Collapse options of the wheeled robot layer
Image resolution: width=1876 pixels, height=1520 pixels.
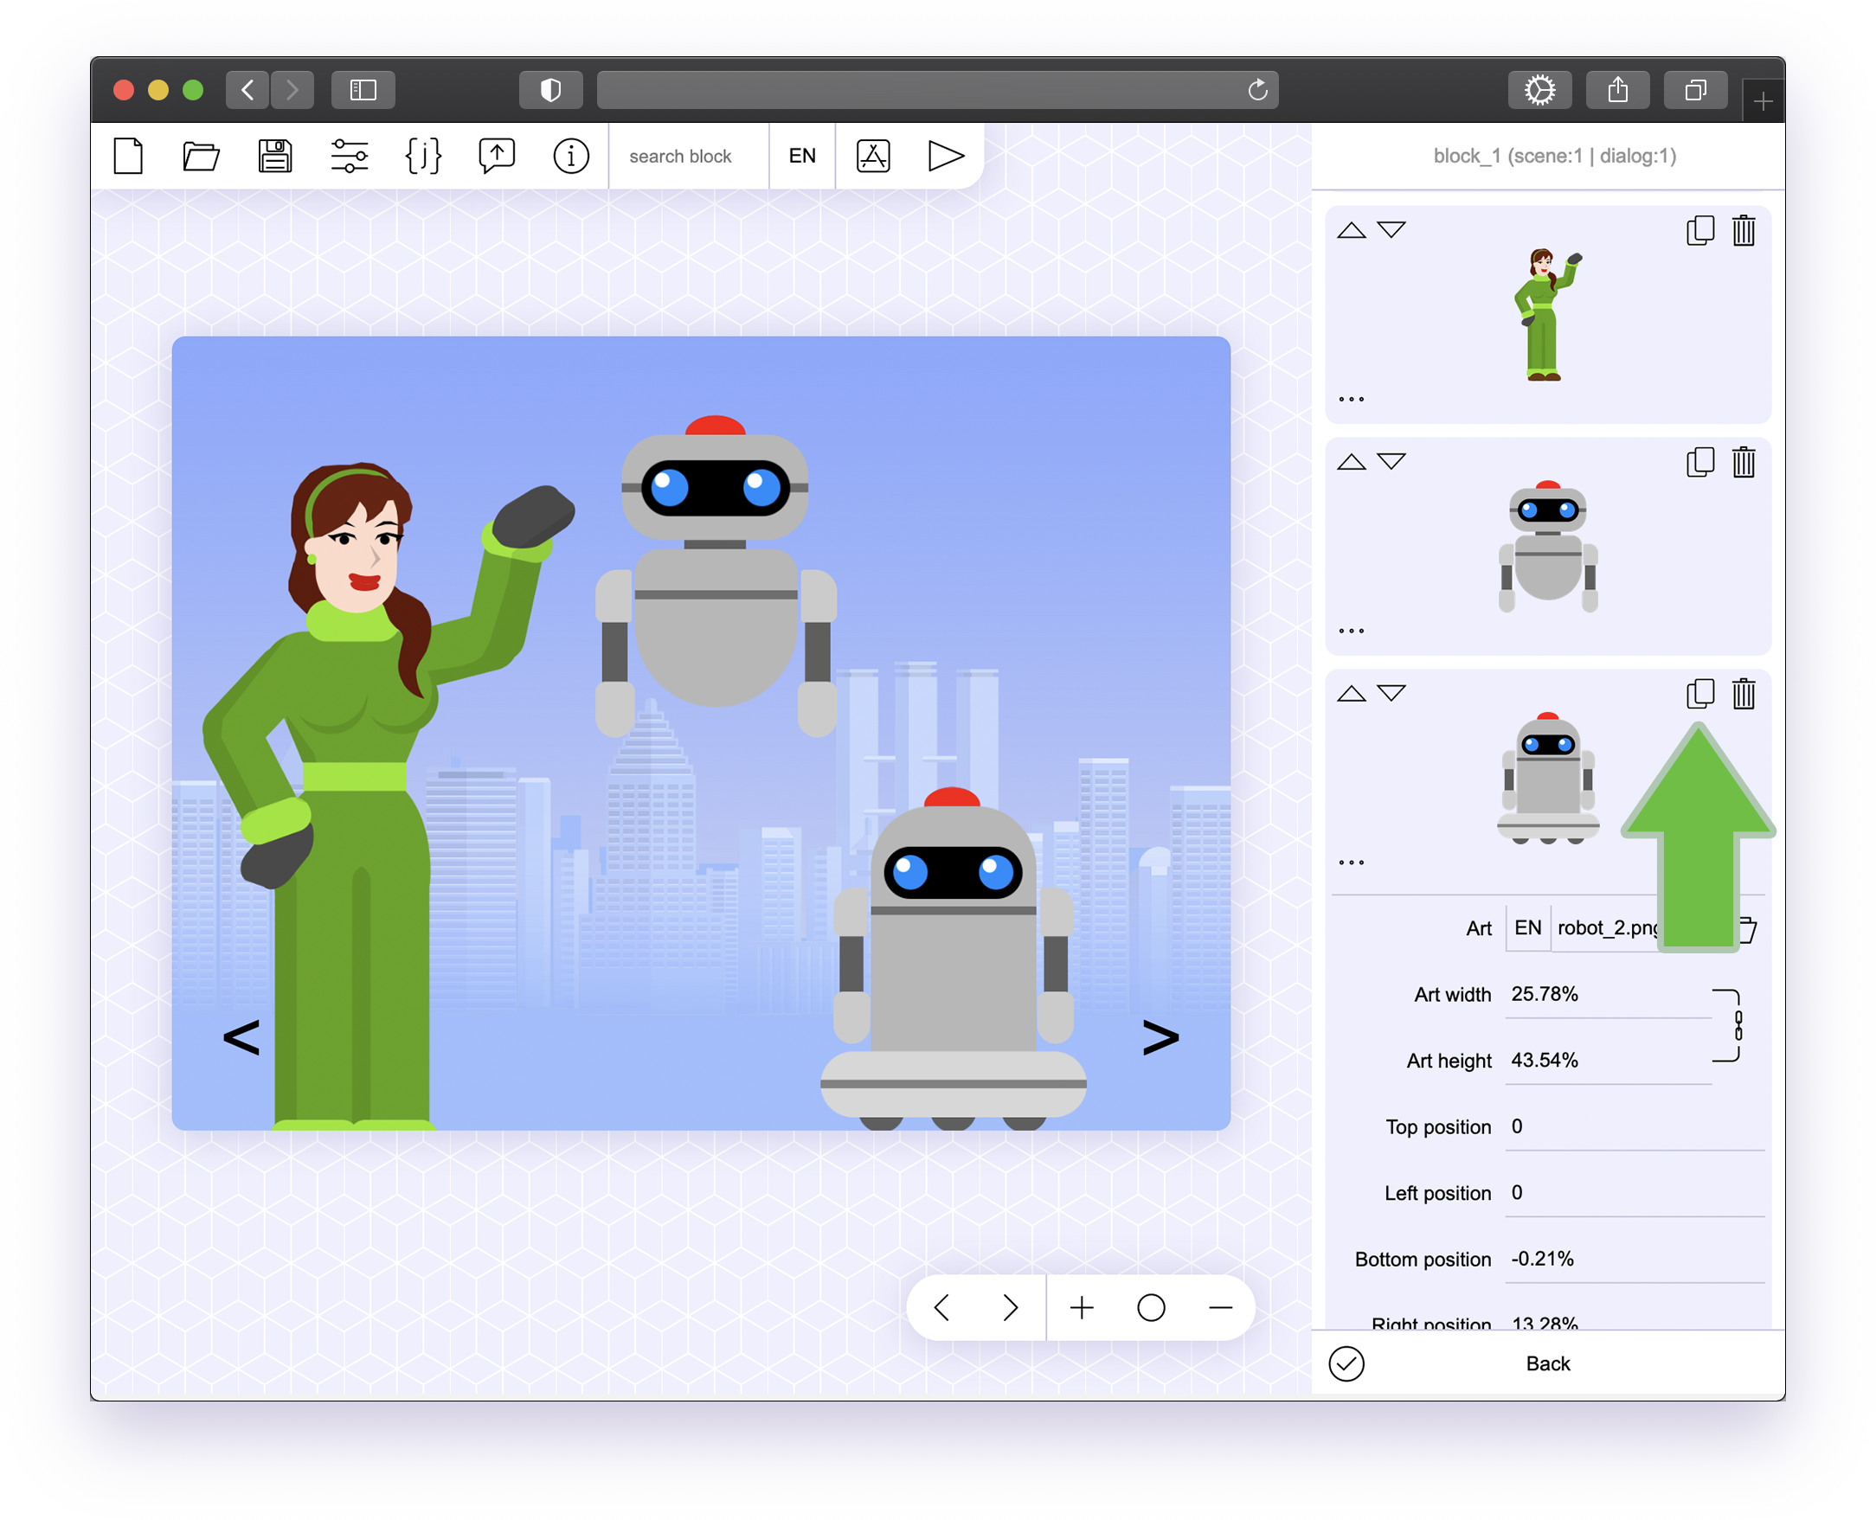[x=1352, y=863]
